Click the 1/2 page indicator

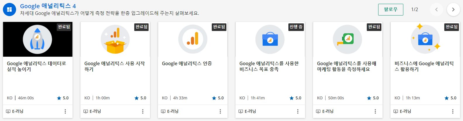[414, 9]
